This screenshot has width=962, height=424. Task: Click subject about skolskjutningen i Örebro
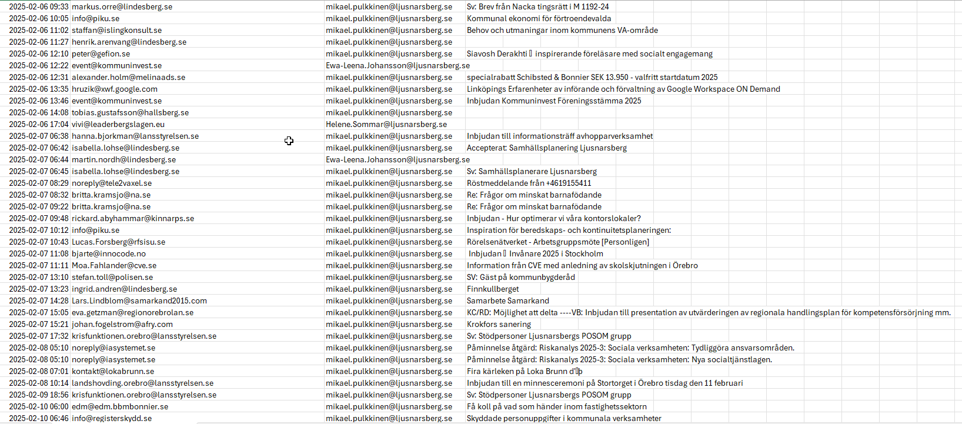pos(582,265)
